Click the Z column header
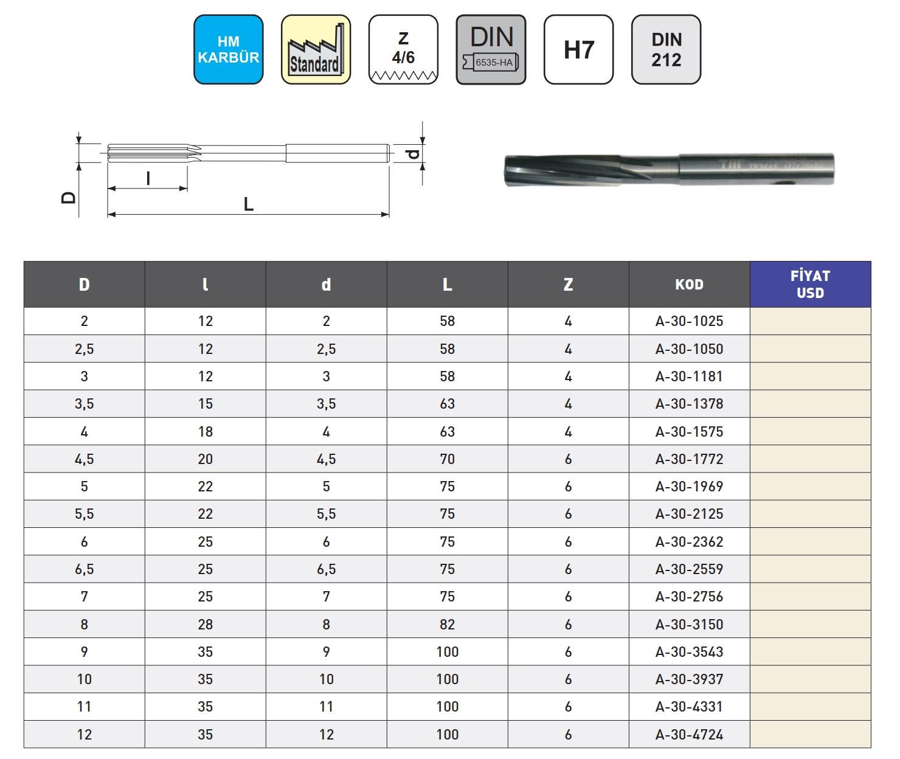The height and width of the screenshot is (759, 900). [x=568, y=285]
